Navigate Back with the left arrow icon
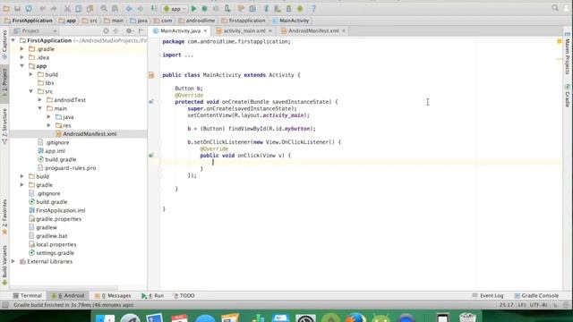This screenshot has width=573, height=322. tap(129, 8)
